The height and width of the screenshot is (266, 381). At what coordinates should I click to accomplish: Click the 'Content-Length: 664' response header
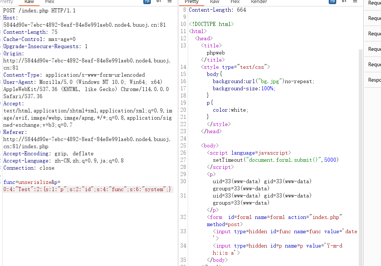[x=217, y=10]
